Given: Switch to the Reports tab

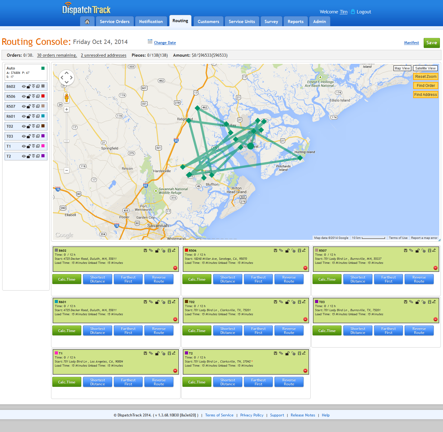Looking at the screenshot, I should tap(295, 21).
